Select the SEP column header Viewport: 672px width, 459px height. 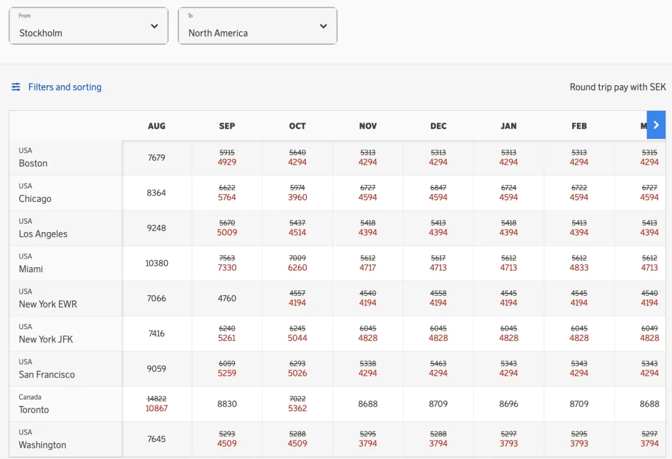(x=226, y=126)
